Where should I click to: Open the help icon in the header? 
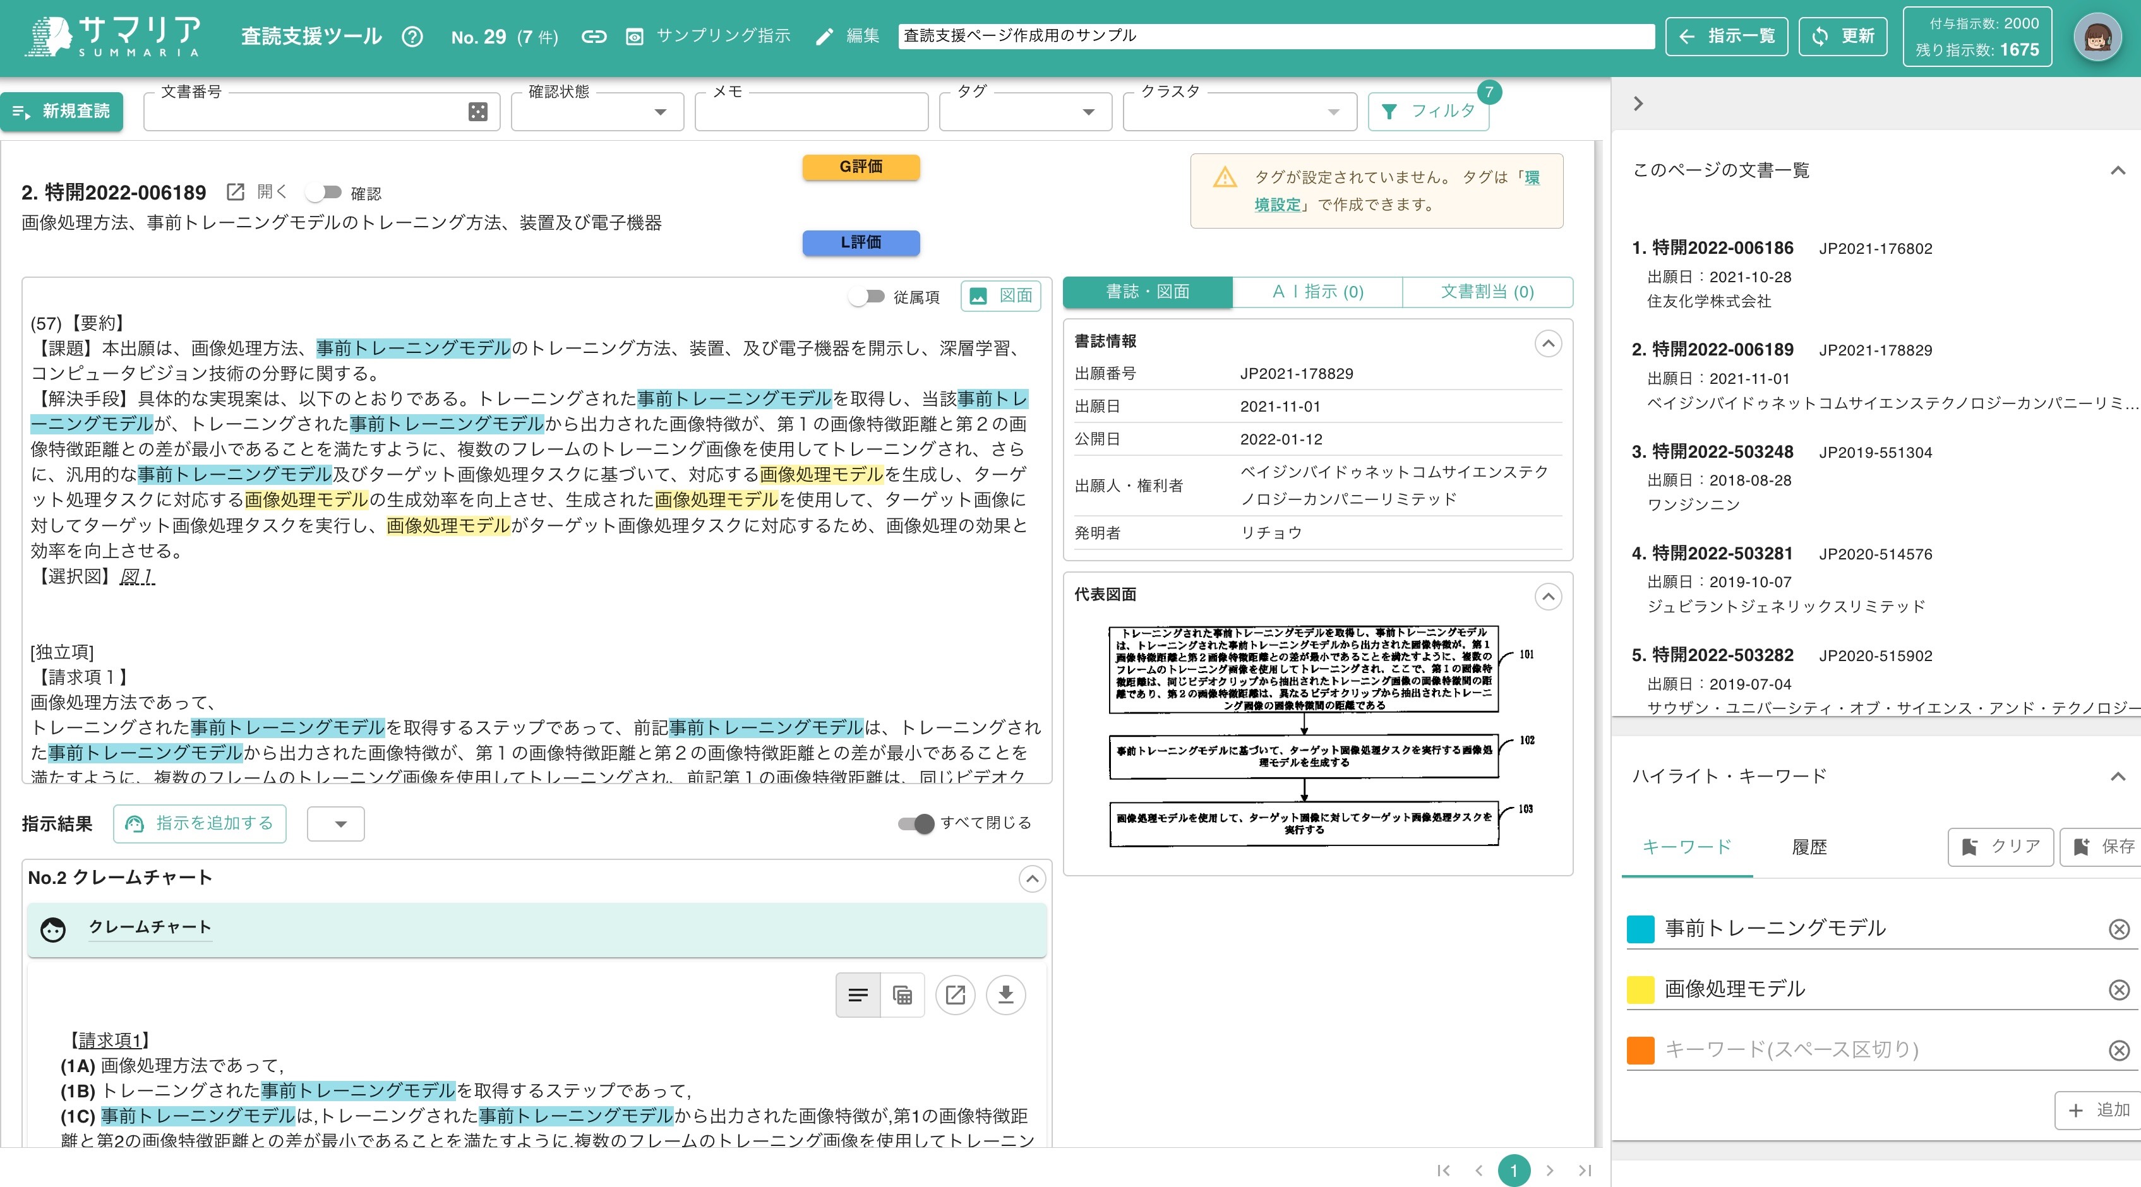[413, 37]
